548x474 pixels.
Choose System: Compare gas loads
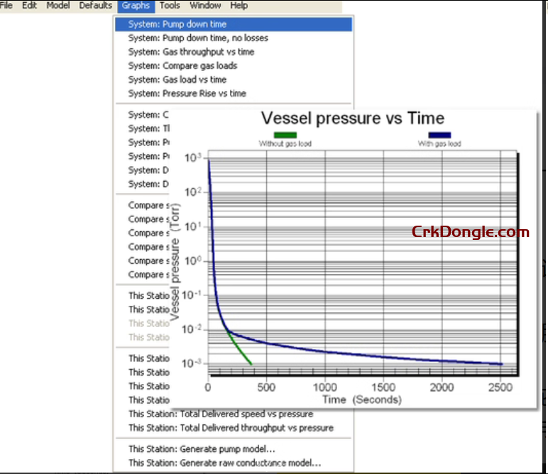tap(182, 65)
